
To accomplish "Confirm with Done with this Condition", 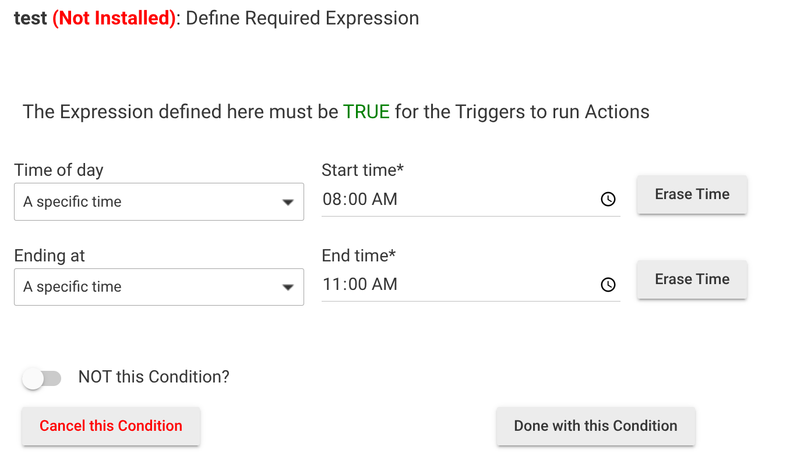I will [595, 426].
